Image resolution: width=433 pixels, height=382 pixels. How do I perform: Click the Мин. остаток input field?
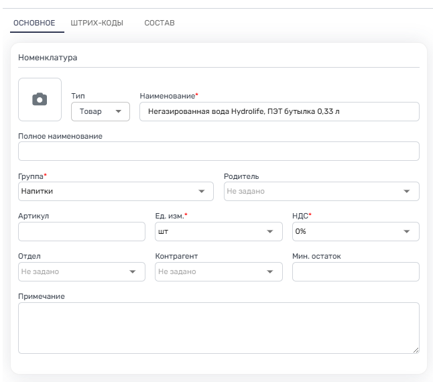click(355, 272)
